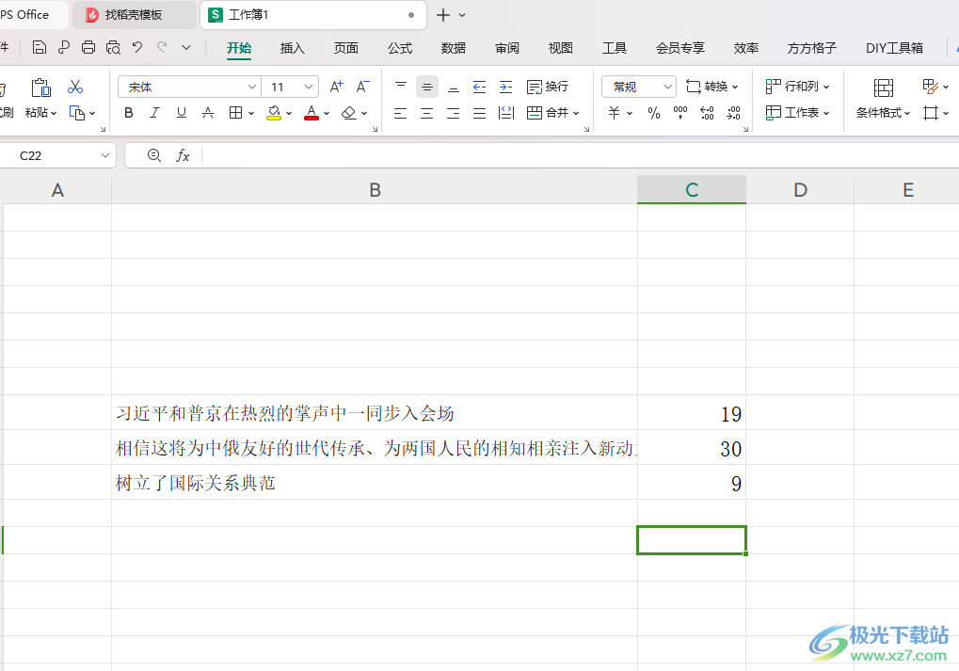
Task: Select column B header
Action: [x=375, y=189]
